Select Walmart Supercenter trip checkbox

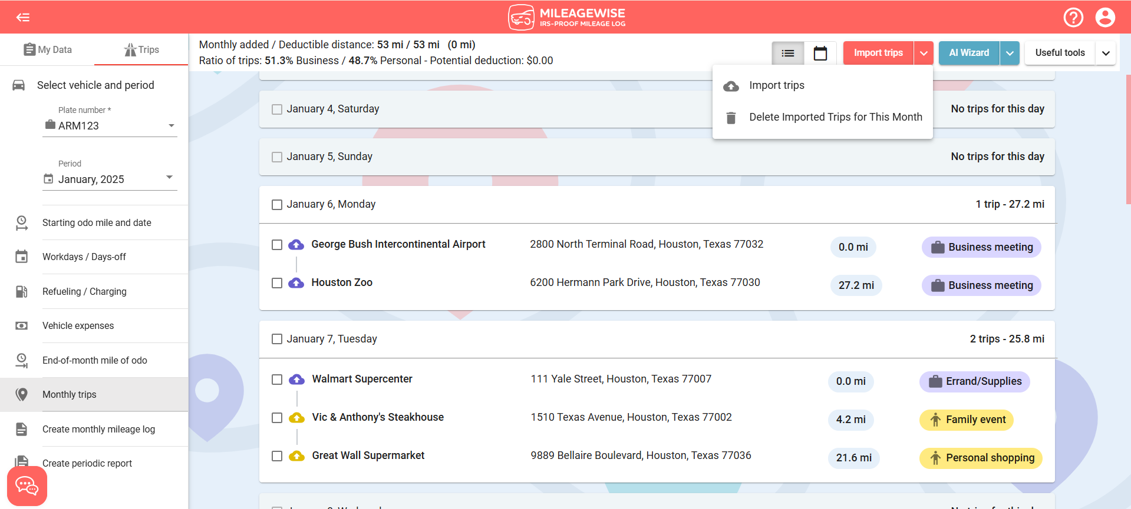pyautogui.click(x=277, y=380)
